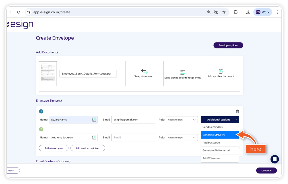Click the trash icon for signer 1
This screenshot has height=184, width=288.
[237, 111]
